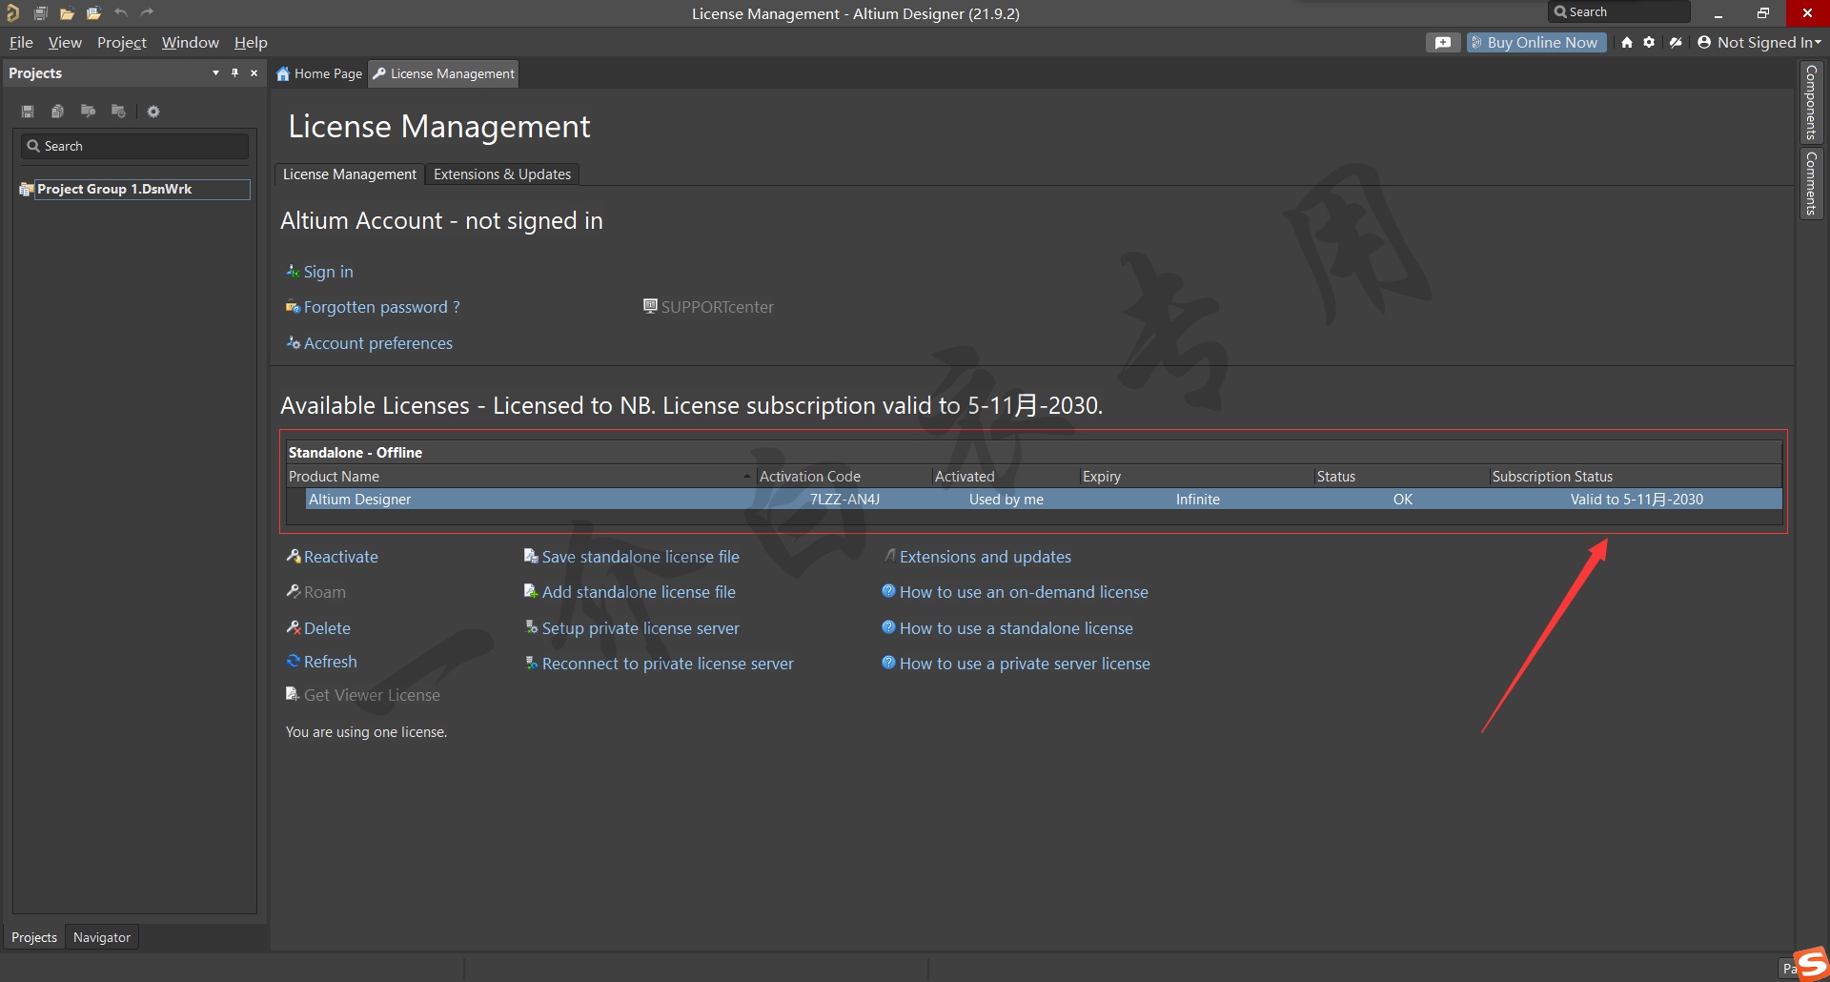1830x982 pixels.
Task: Click Buy Online Now button
Action: (x=1536, y=43)
